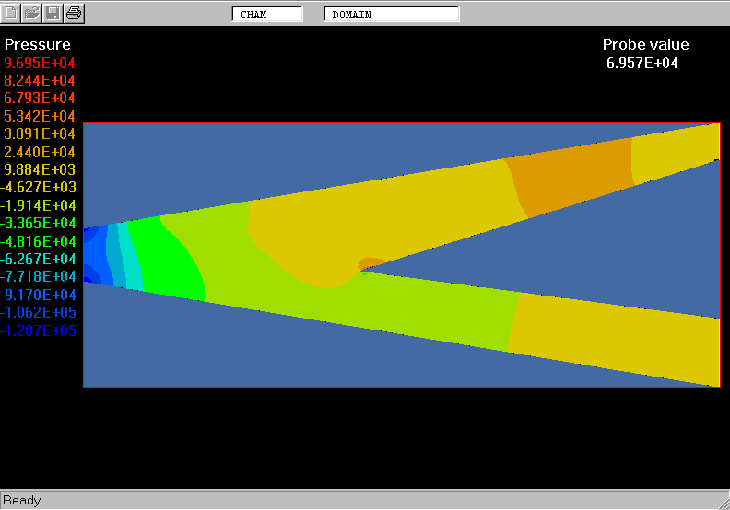Click the Ready status bar text
The width and height of the screenshot is (730, 510).
[22, 500]
